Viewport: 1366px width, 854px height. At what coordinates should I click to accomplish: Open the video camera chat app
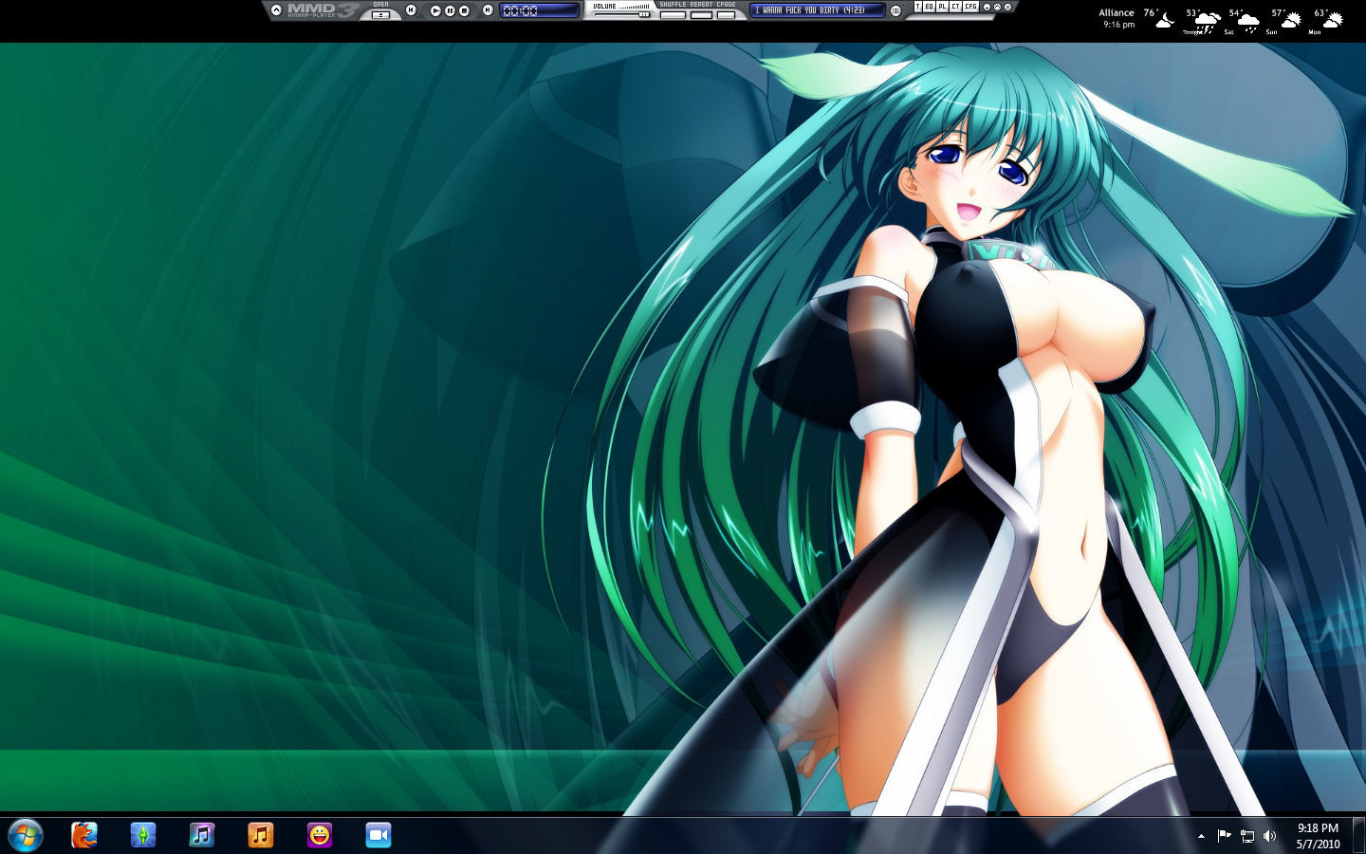(x=378, y=835)
